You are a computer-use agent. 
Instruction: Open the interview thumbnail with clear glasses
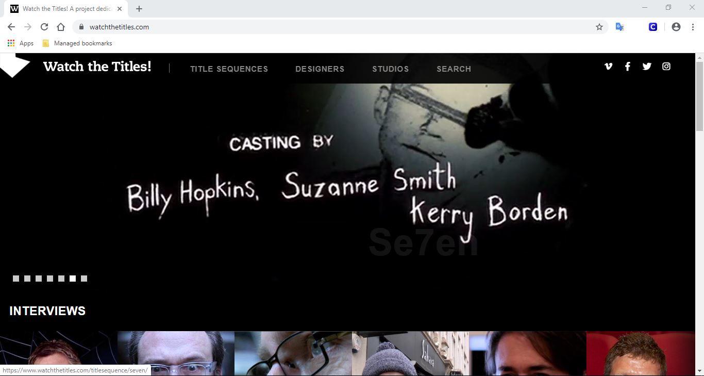click(176, 353)
